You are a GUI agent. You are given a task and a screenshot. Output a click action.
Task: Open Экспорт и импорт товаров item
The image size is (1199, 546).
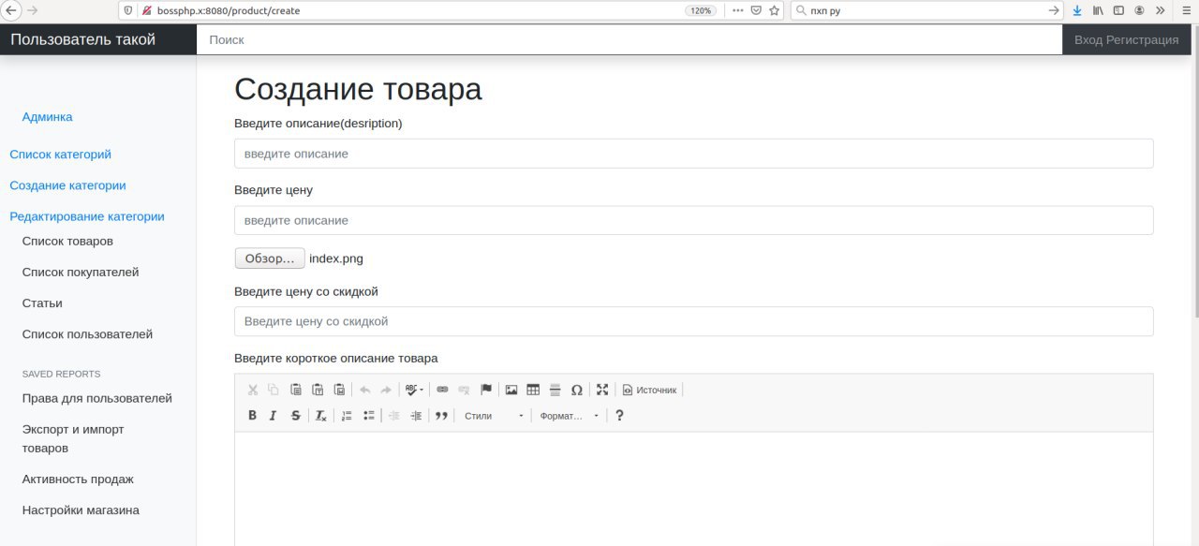coord(73,438)
